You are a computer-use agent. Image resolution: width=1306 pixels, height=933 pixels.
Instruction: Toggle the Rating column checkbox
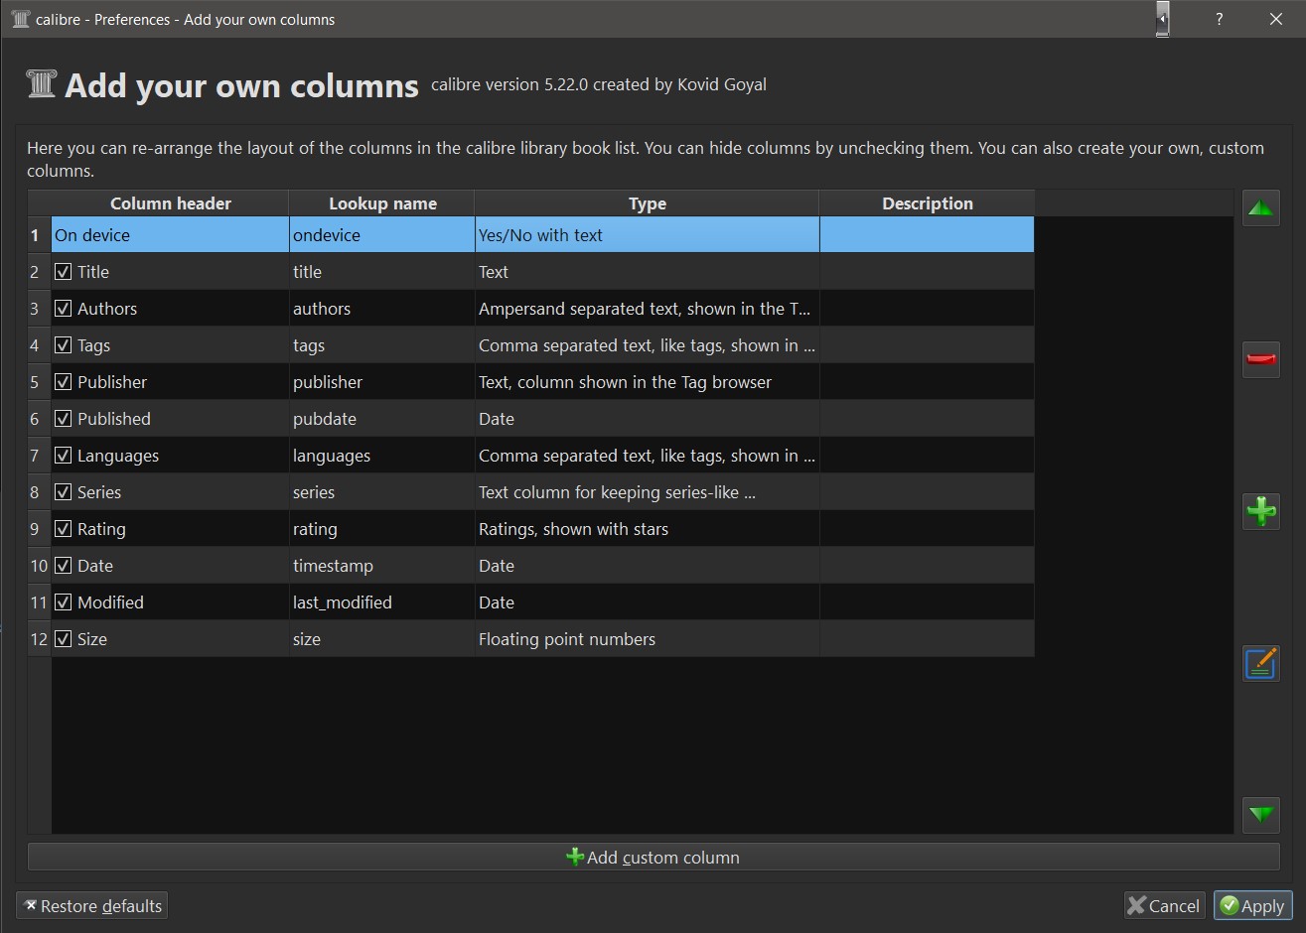64,529
